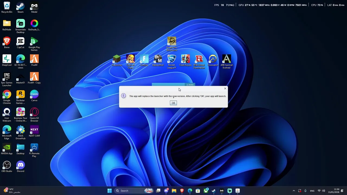
Task: Select the BakkesMod desktop shortcut
Action: coord(158,60)
